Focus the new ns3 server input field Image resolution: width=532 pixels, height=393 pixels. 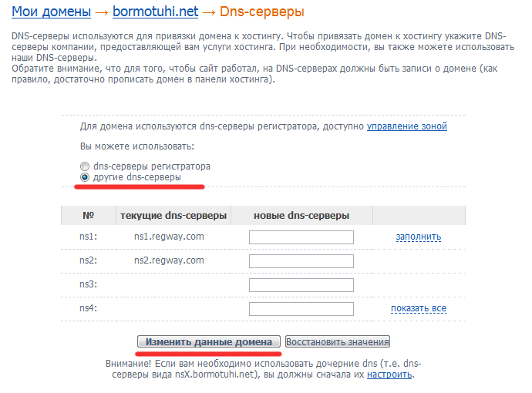(x=301, y=285)
